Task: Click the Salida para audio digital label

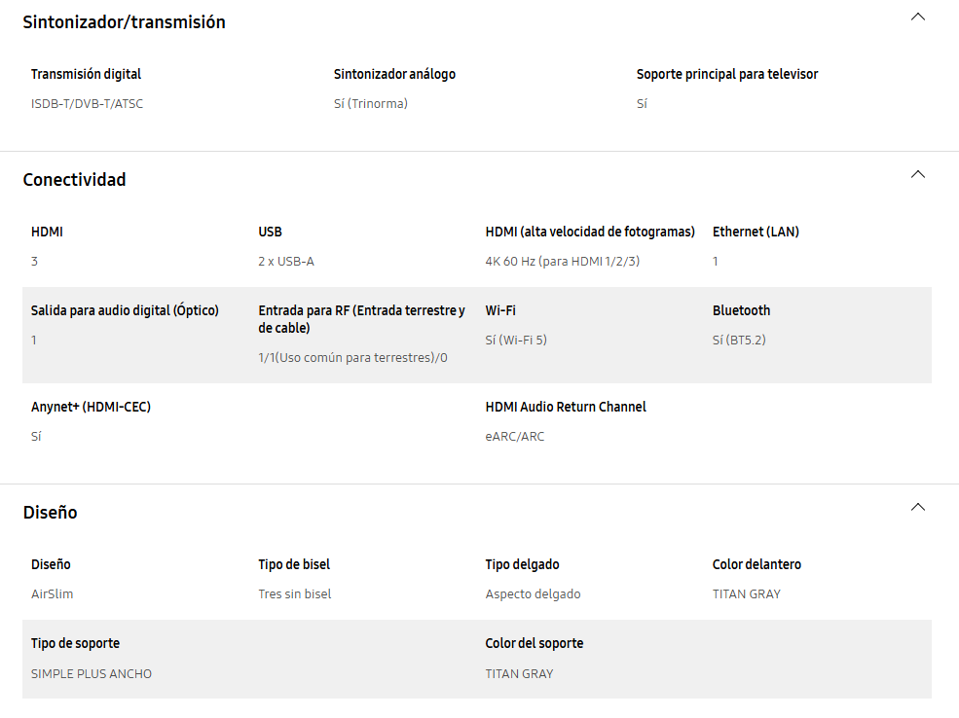Action: point(125,310)
